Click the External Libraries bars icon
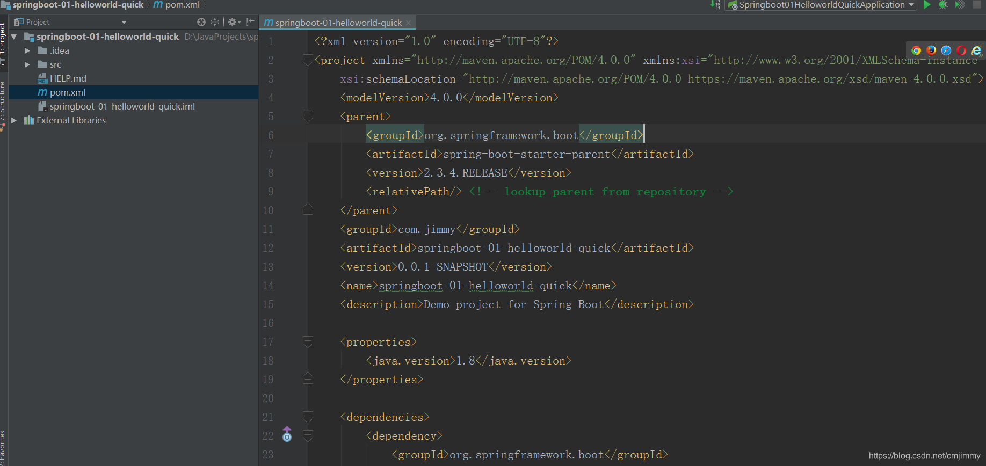The width and height of the screenshot is (986, 466). (29, 120)
